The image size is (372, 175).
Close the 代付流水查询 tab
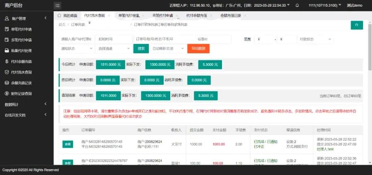(109, 16)
